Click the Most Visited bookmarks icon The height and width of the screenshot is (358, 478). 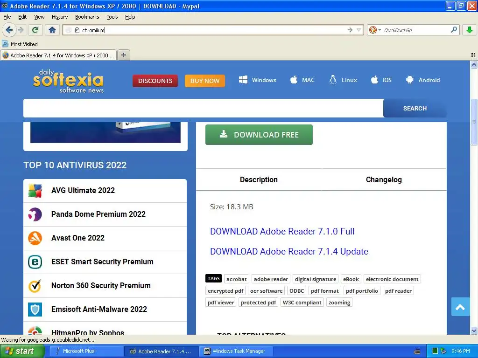(5, 44)
